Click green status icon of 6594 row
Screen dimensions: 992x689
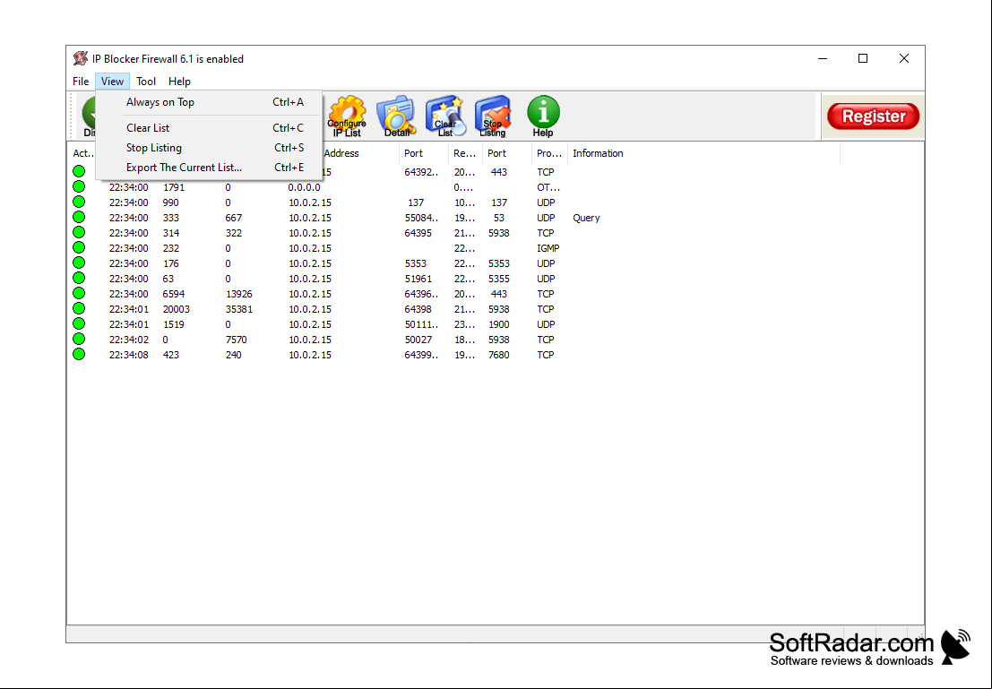point(79,294)
